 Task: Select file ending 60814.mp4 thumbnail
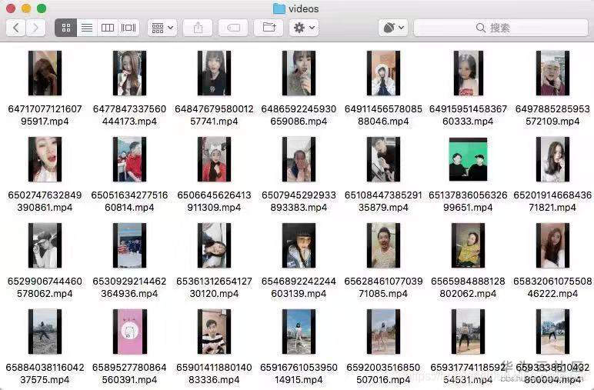click(129, 159)
